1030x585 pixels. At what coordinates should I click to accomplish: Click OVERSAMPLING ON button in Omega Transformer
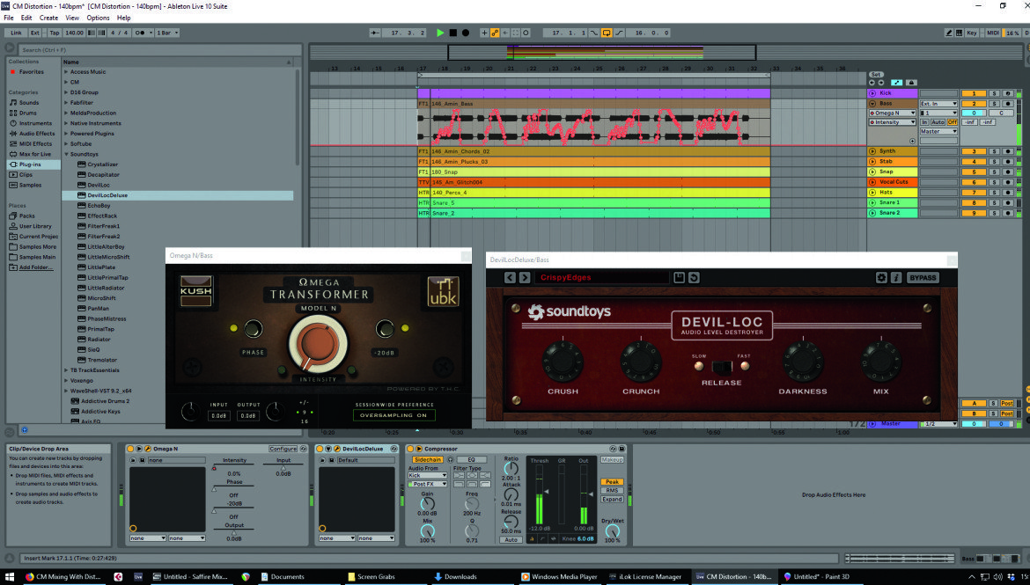(x=394, y=415)
